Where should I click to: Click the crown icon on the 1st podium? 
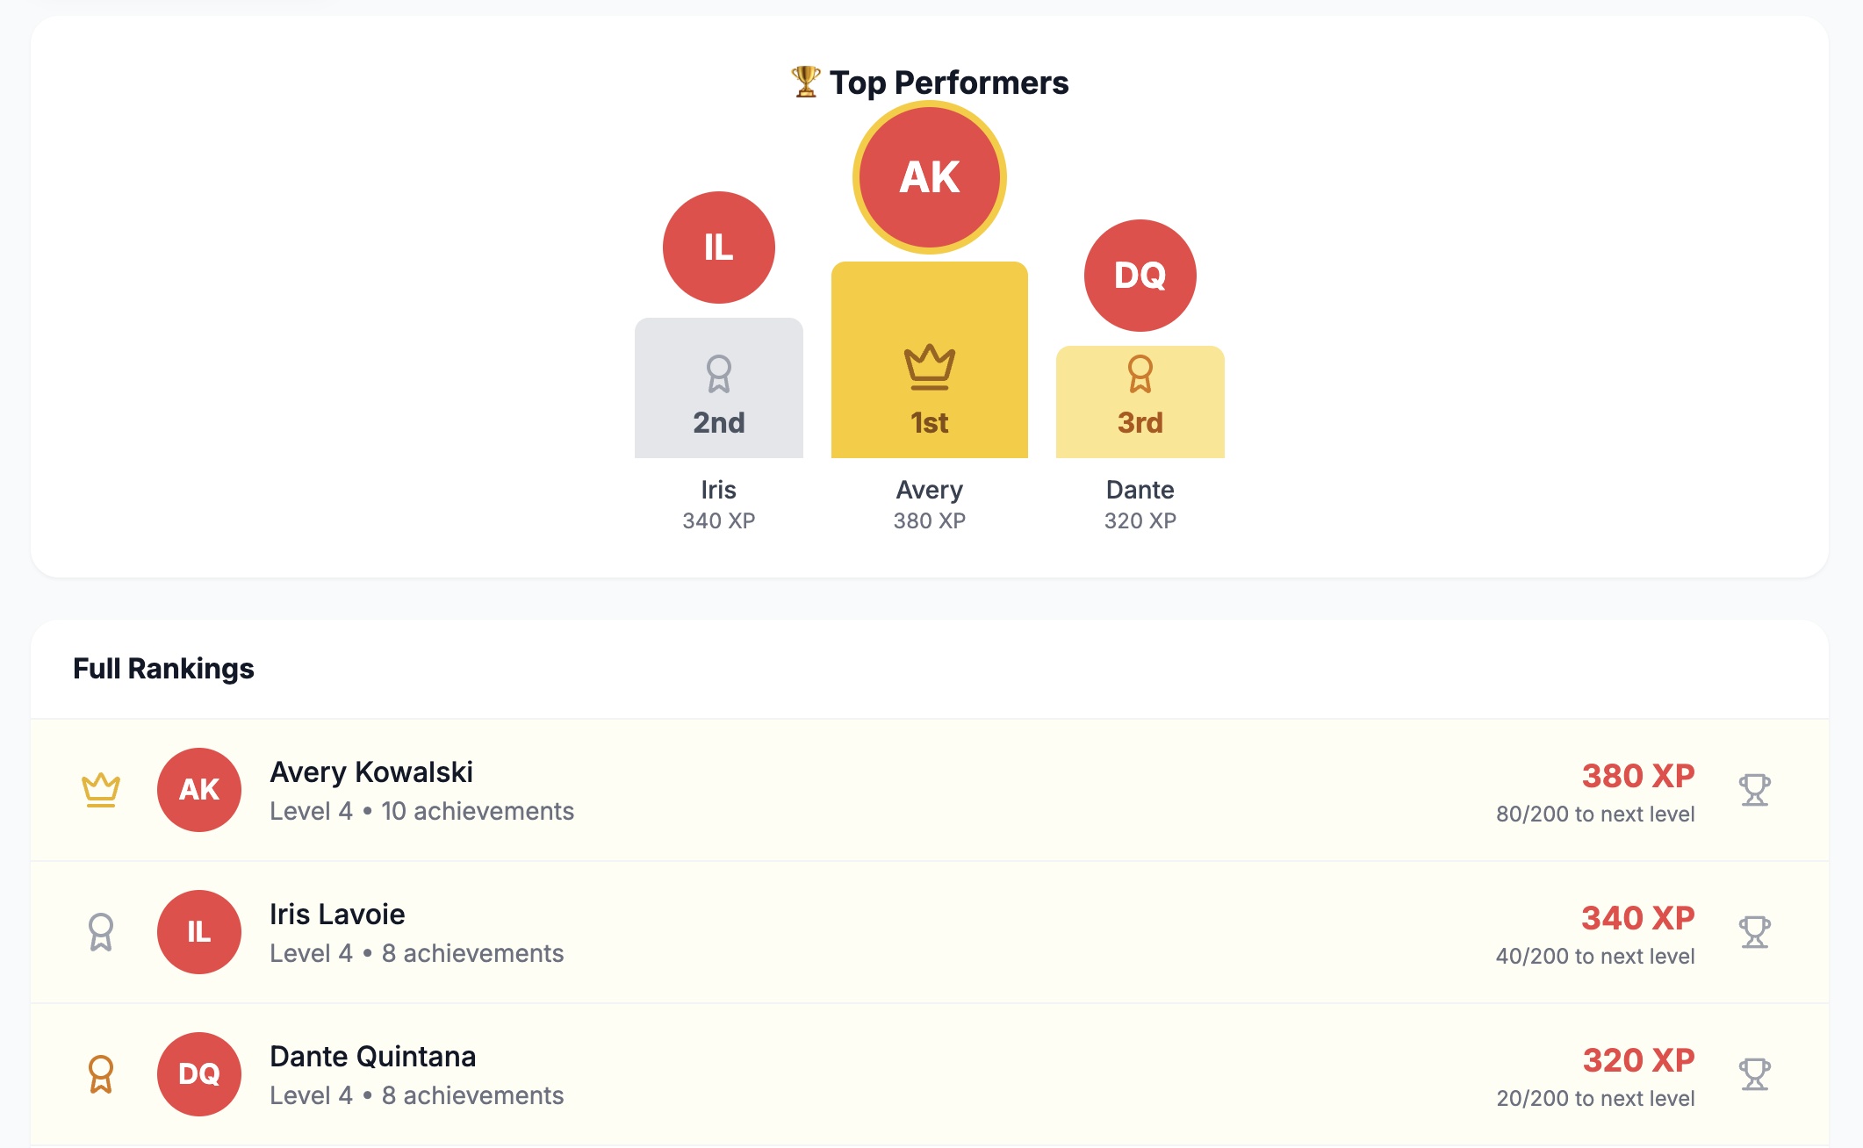click(x=929, y=367)
